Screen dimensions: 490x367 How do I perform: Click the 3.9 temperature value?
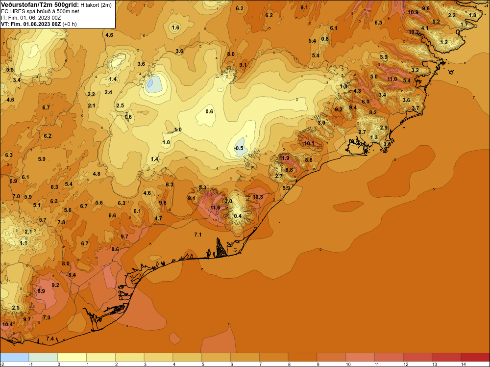coord(384,57)
